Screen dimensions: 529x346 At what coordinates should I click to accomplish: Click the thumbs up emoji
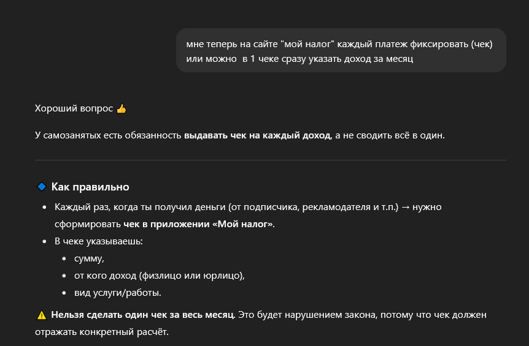pyautogui.click(x=121, y=109)
